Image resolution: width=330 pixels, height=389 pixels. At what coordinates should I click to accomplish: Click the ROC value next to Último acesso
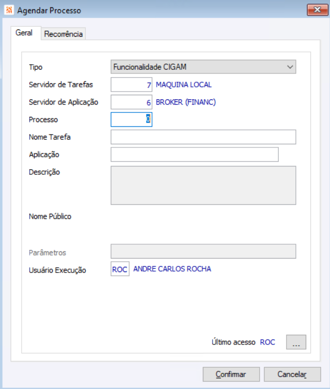click(267, 342)
